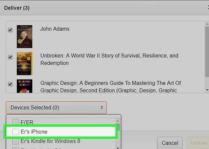Uncheck the John Adams book checkbox
The image size is (209, 149).
[10, 30]
